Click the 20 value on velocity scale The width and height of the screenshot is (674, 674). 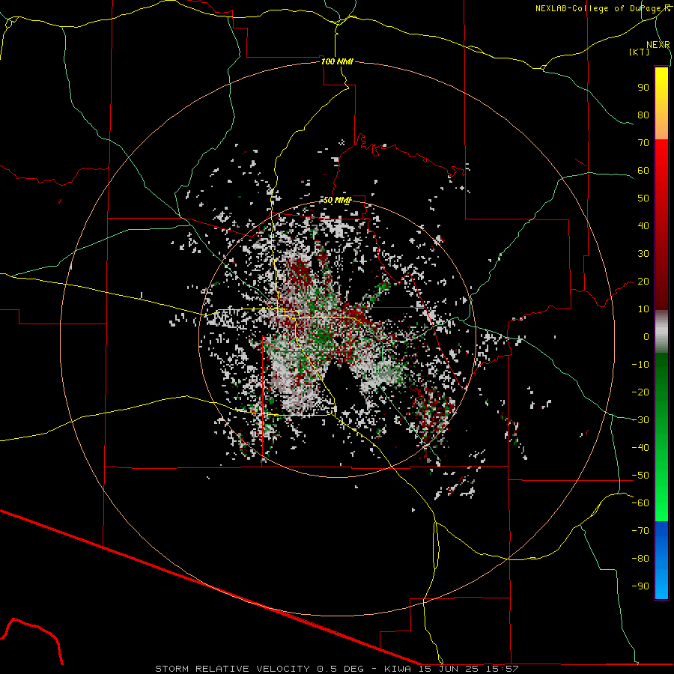click(x=643, y=281)
